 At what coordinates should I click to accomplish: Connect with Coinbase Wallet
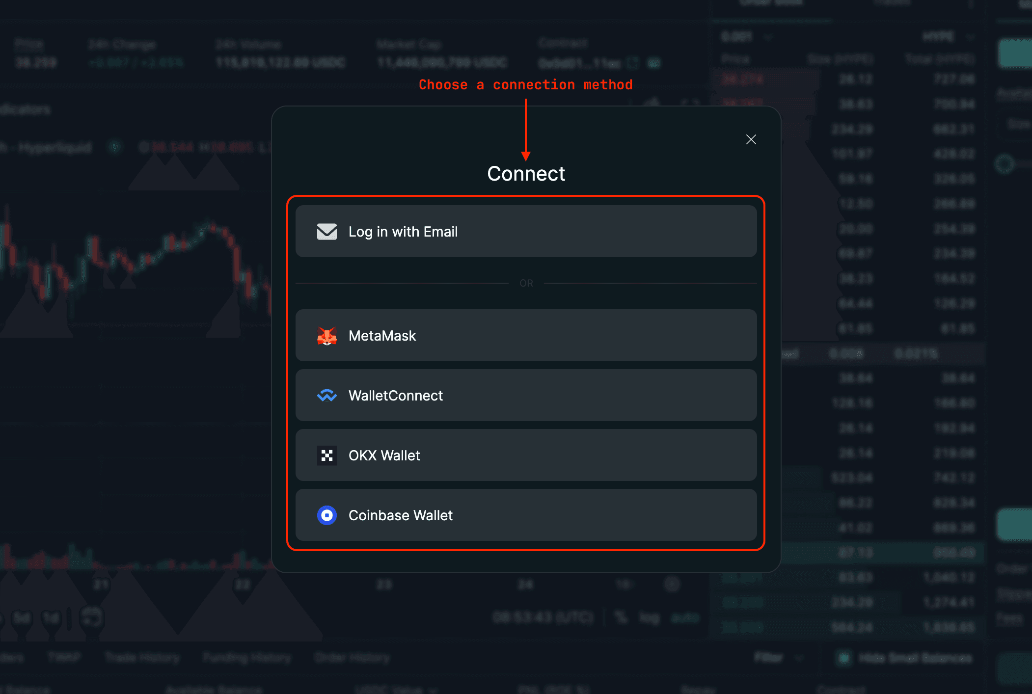click(526, 515)
